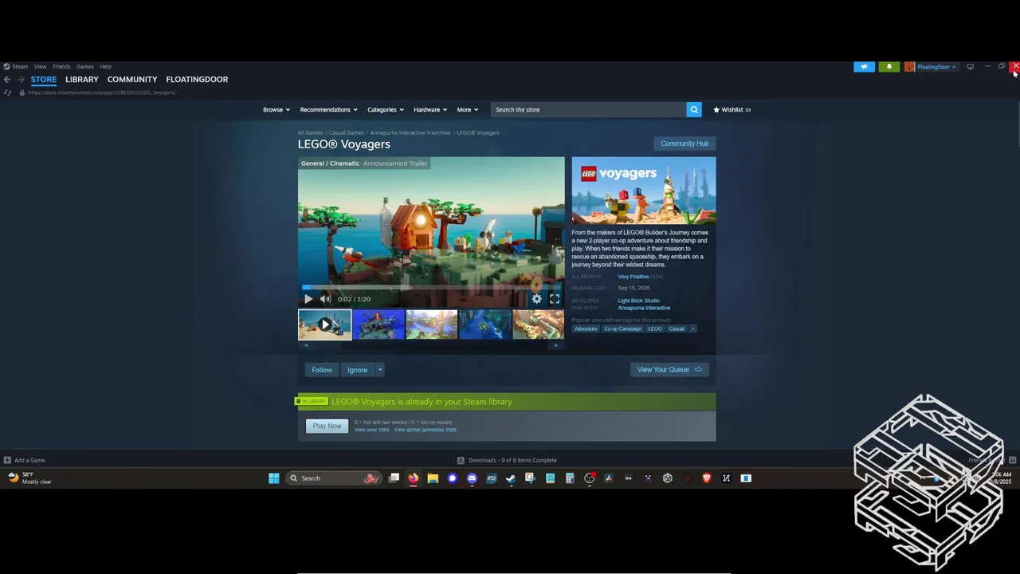Image resolution: width=1020 pixels, height=574 pixels.
Task: Click View Your Queue button
Action: point(669,370)
